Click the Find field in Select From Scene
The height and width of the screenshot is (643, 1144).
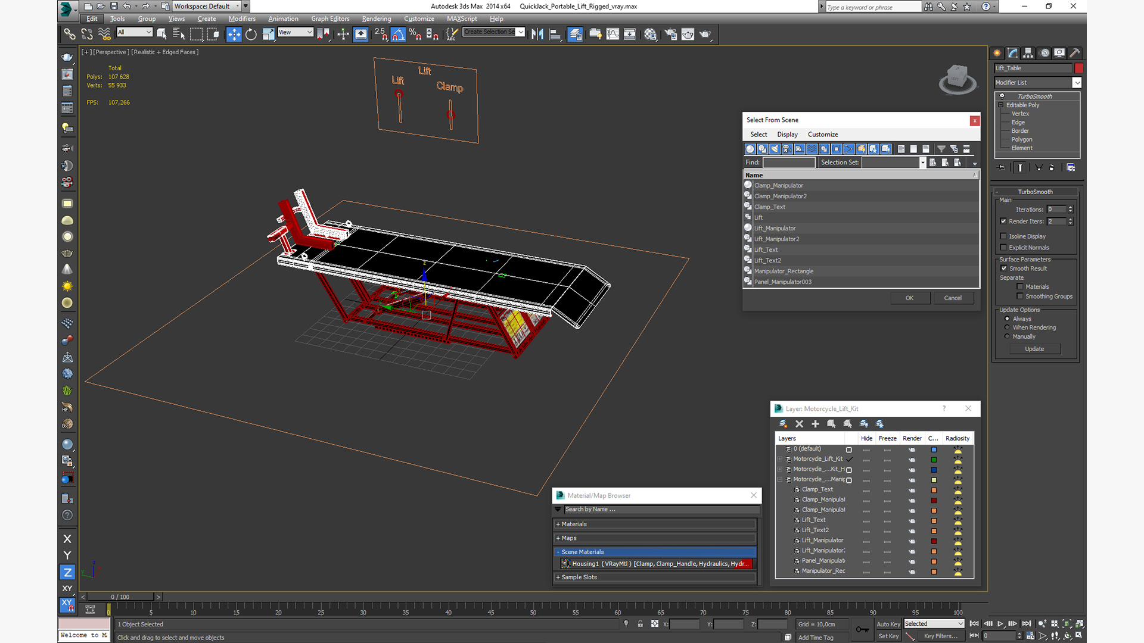(x=789, y=163)
